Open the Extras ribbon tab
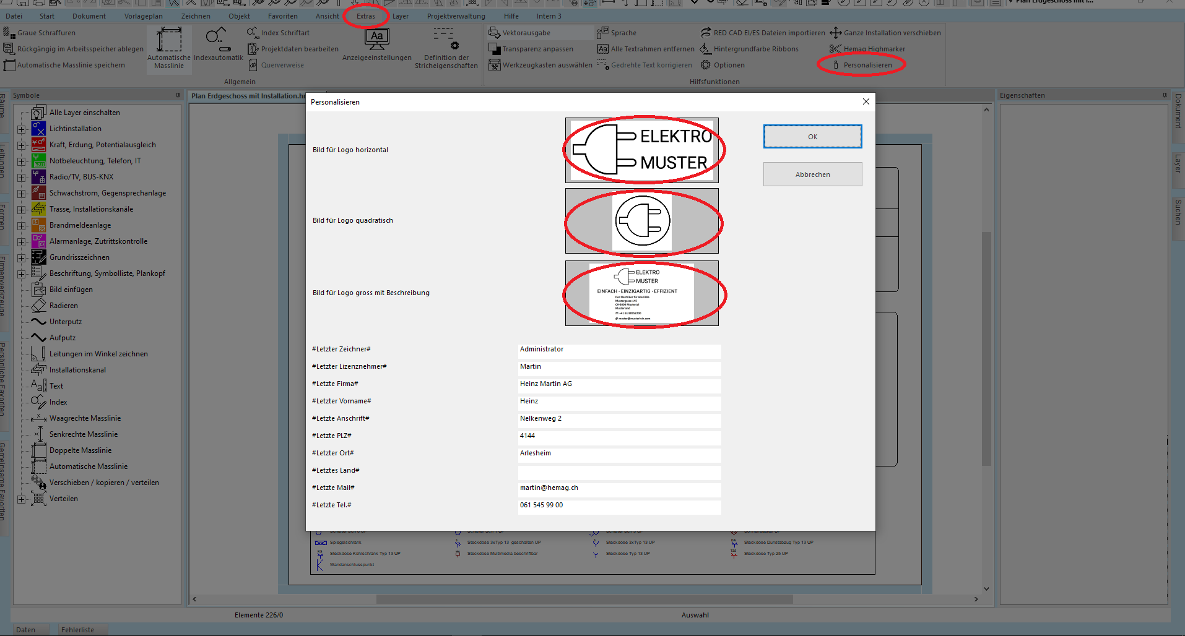Image resolution: width=1185 pixels, height=636 pixels. coord(365,16)
